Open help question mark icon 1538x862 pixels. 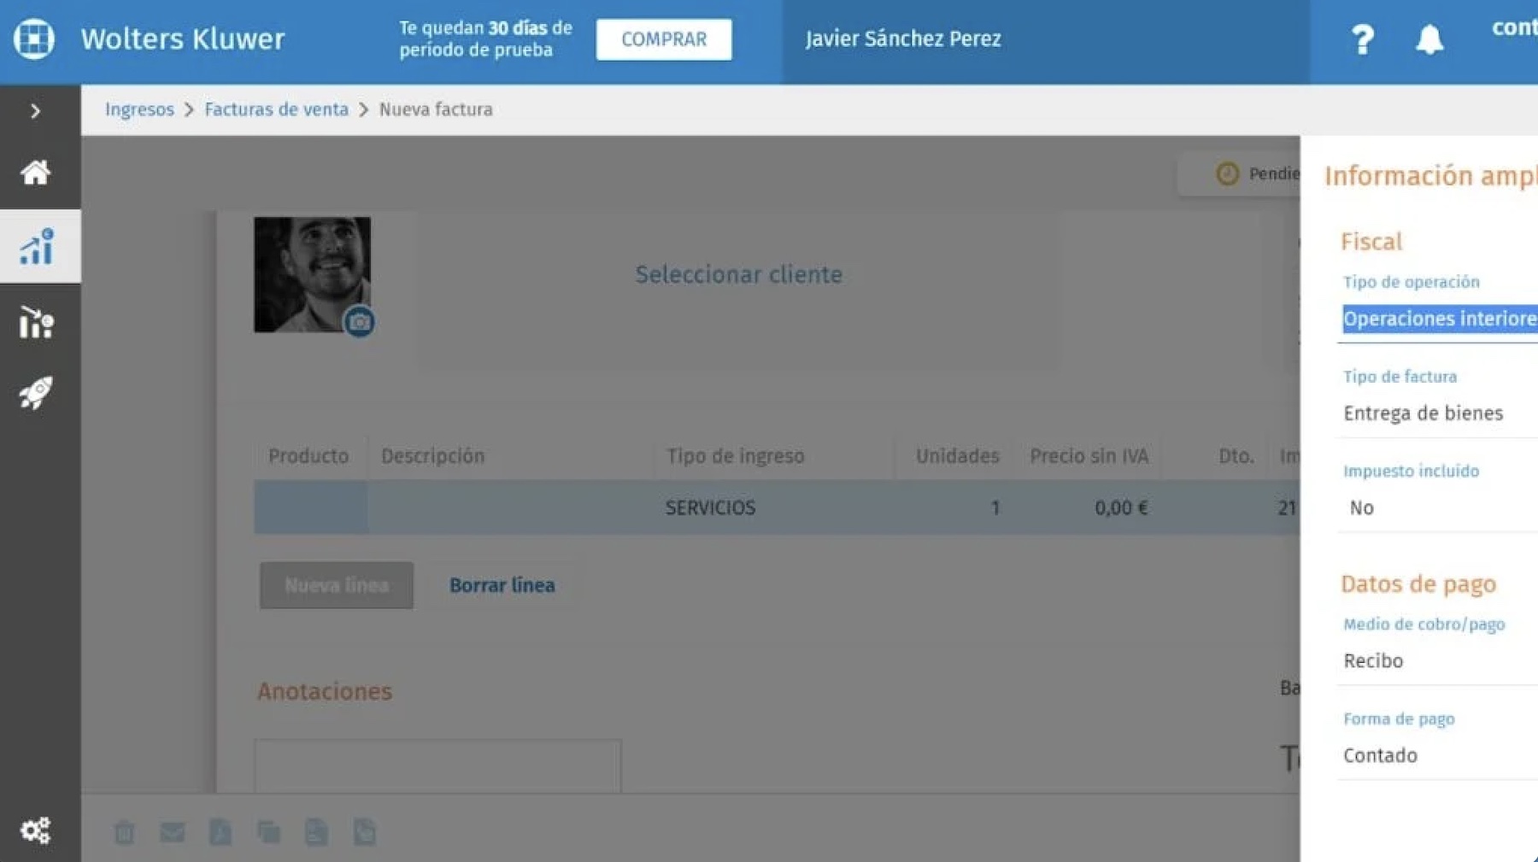[1362, 39]
